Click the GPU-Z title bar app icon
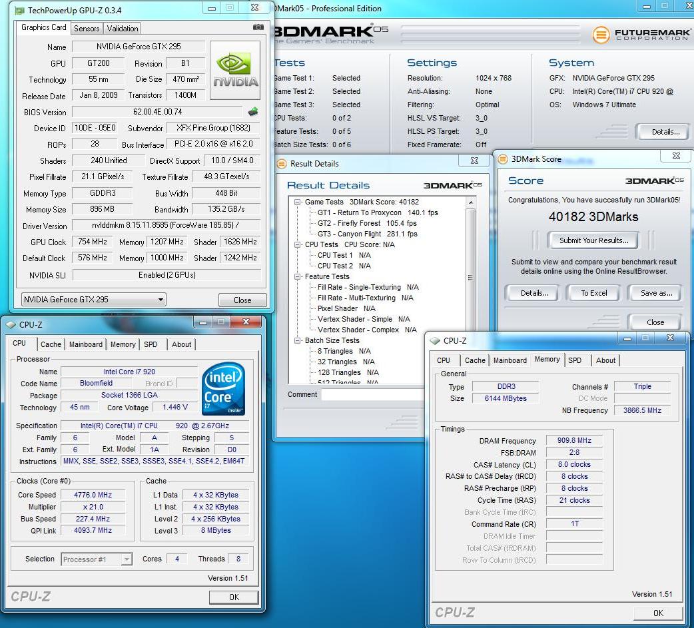 click(19, 10)
